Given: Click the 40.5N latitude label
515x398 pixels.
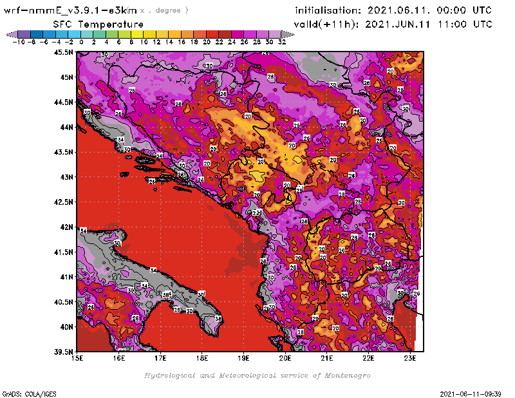Looking at the screenshot, I should coord(63,301).
